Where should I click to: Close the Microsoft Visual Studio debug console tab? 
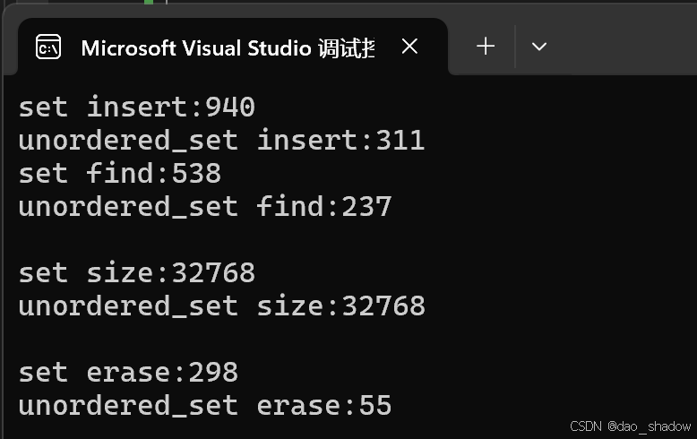(x=409, y=47)
